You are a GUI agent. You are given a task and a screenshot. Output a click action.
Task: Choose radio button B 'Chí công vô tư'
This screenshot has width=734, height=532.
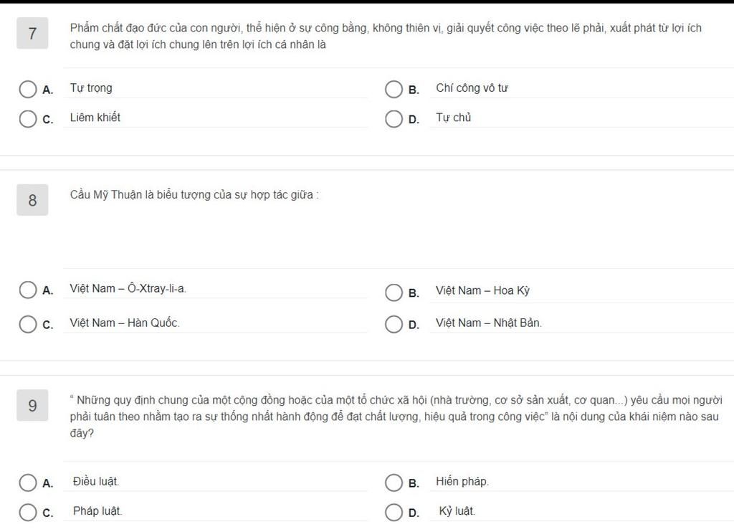pos(394,90)
